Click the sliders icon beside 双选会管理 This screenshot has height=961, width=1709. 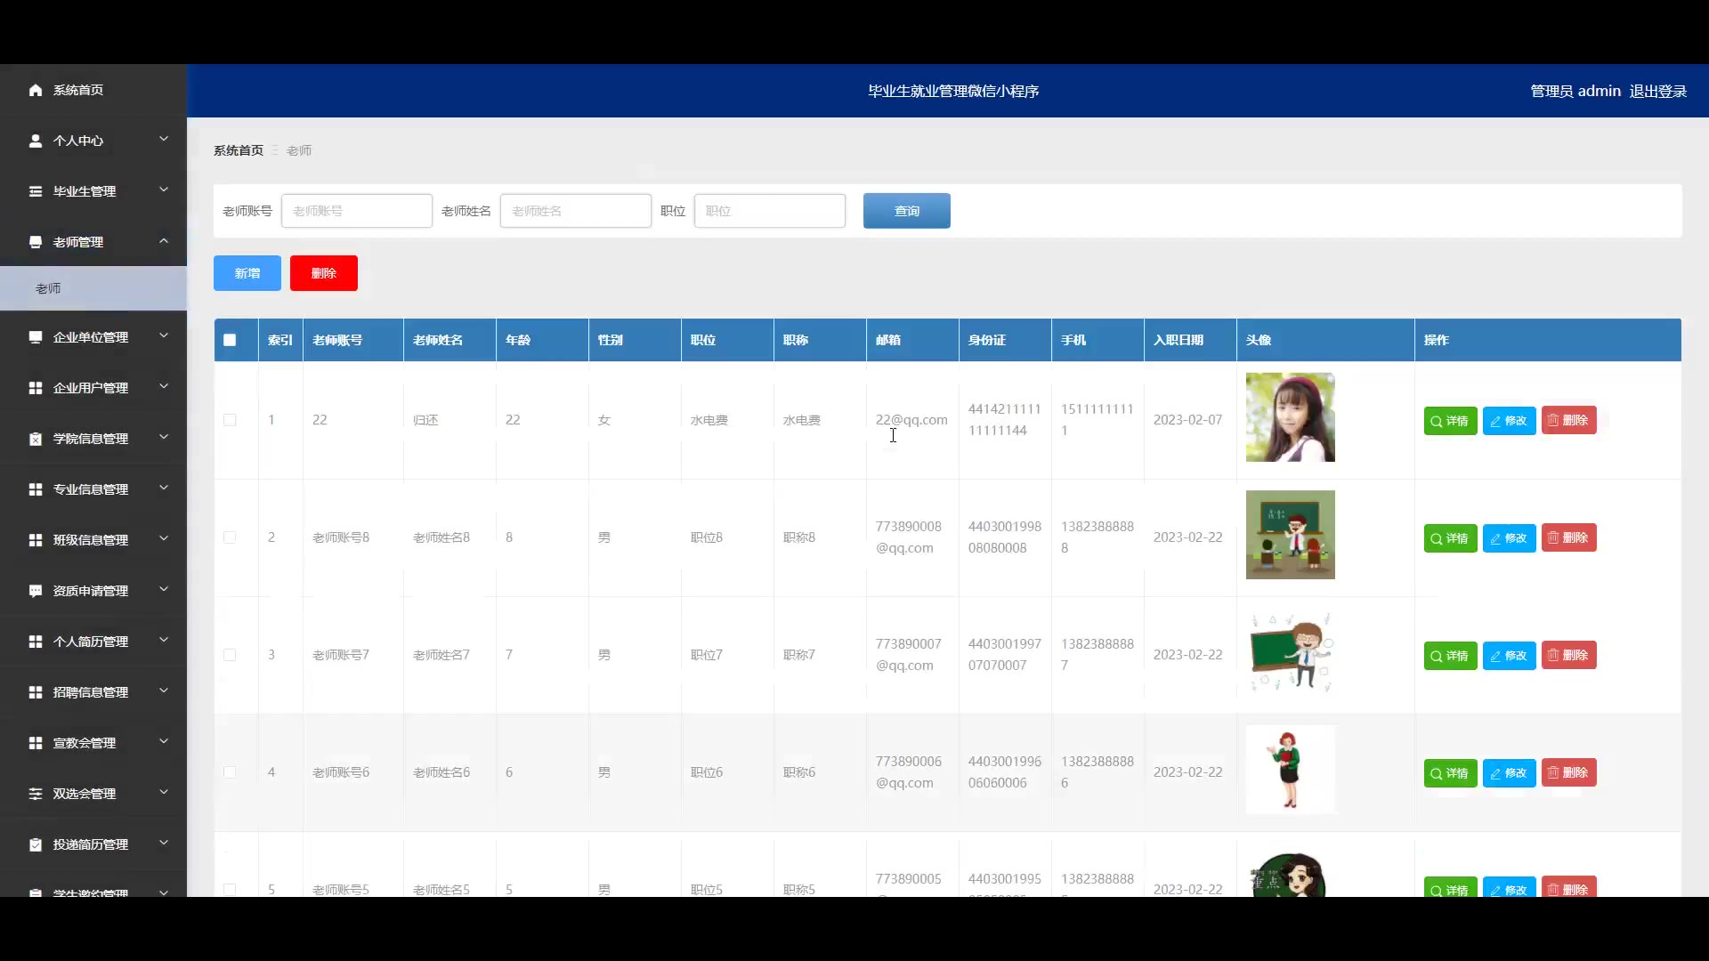pos(36,794)
